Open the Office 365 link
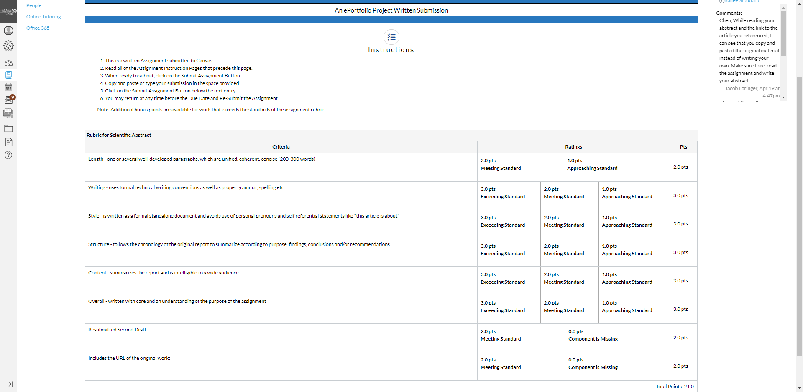 pos(38,28)
